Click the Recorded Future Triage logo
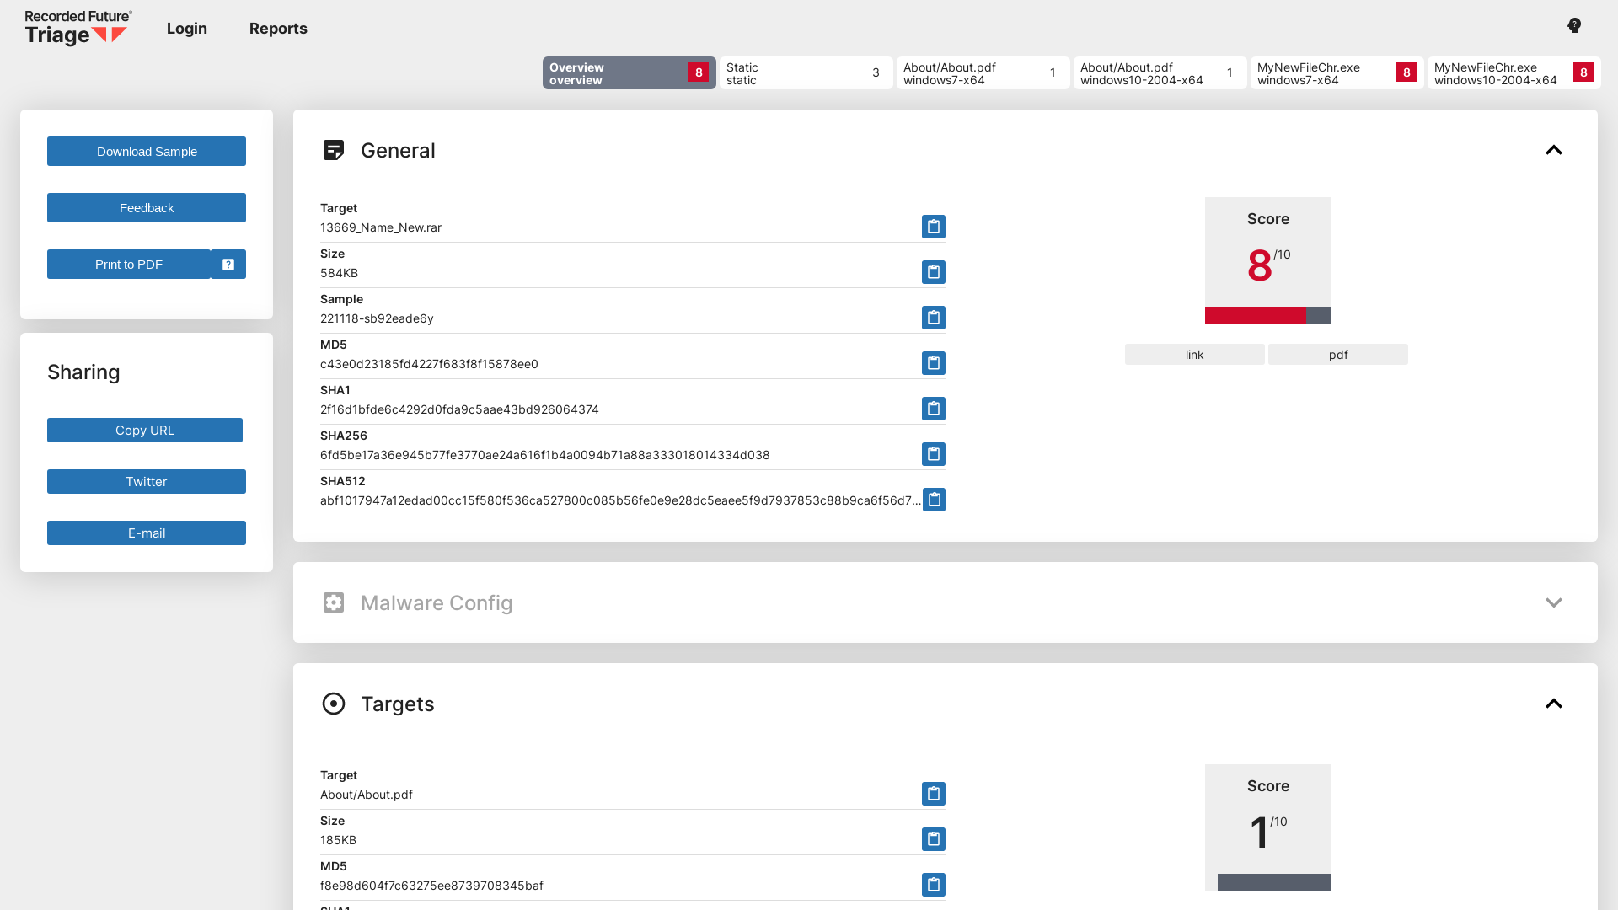 [76, 28]
